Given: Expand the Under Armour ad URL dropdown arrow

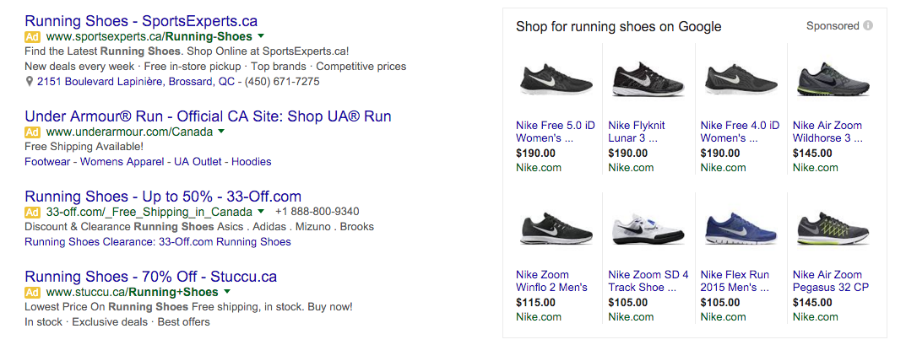Looking at the screenshot, I should (221, 132).
